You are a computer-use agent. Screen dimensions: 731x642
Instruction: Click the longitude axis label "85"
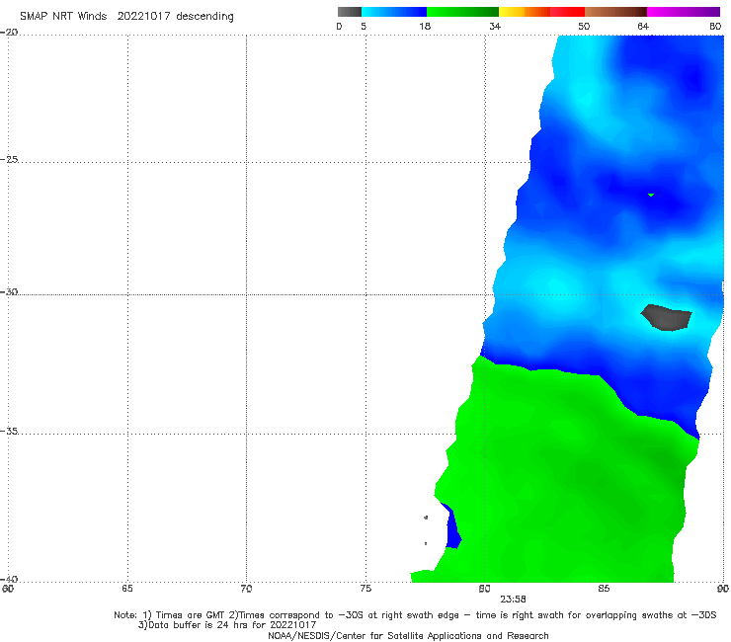tap(604, 589)
